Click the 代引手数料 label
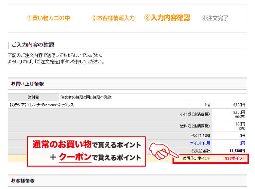The height and width of the screenshot is (189, 255). point(201,136)
